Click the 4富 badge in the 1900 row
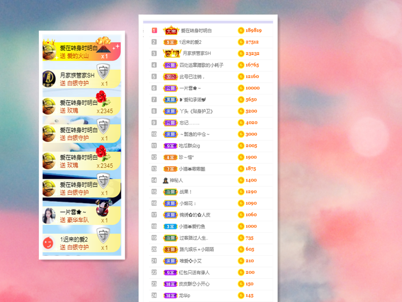 tap(170, 157)
